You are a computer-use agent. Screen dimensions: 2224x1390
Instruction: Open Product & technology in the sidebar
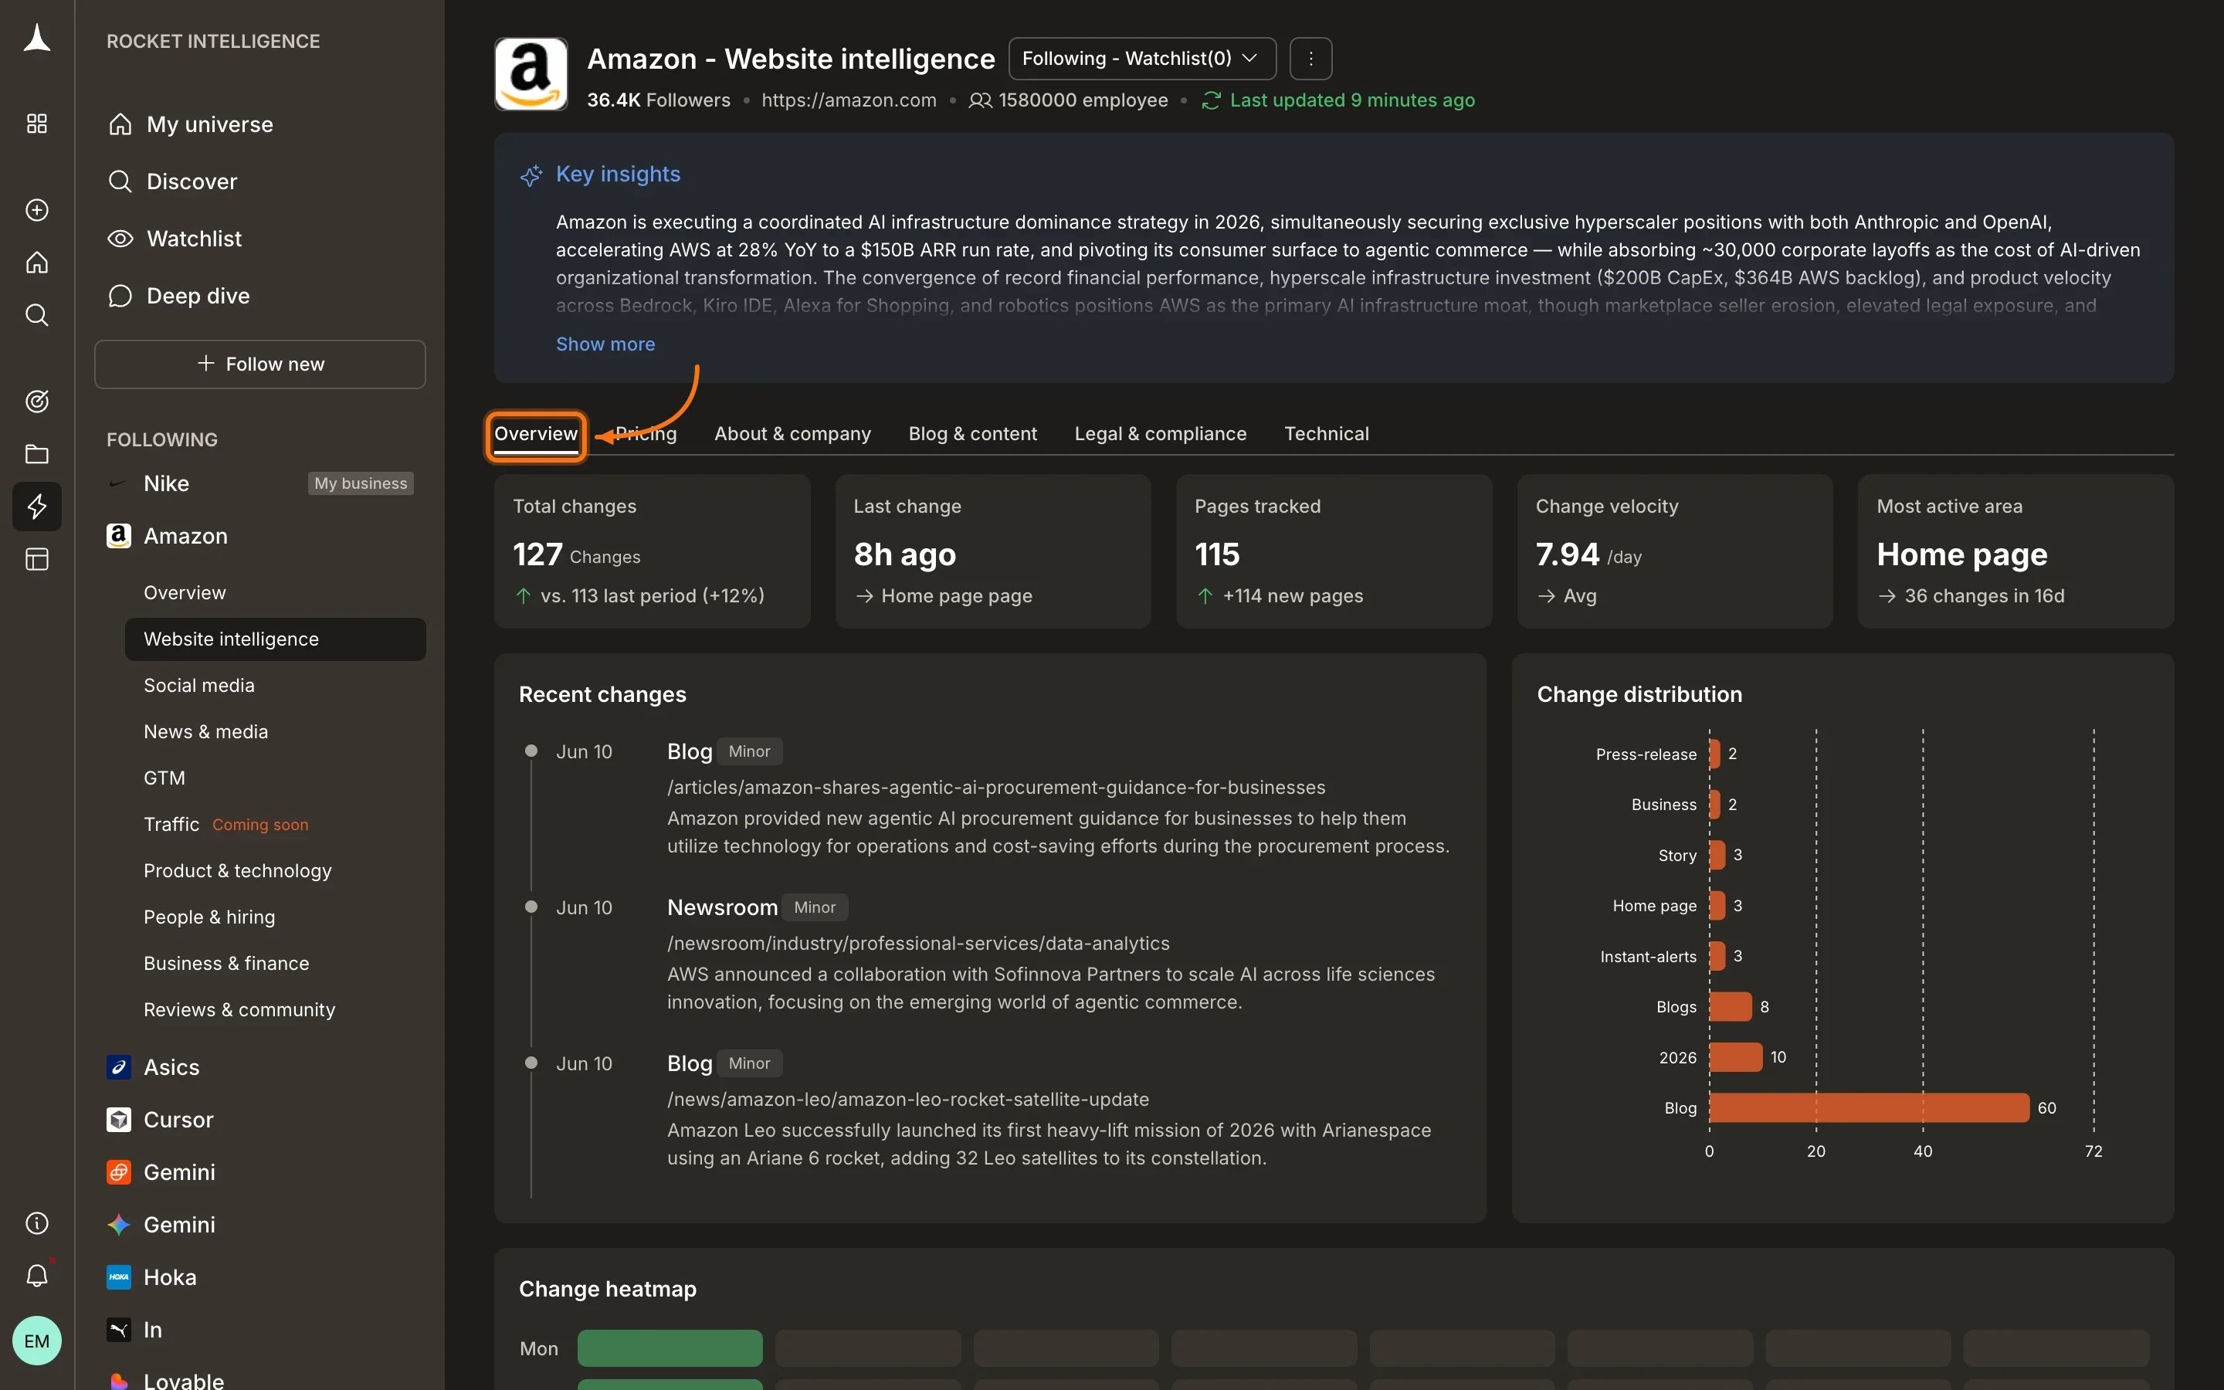237,870
